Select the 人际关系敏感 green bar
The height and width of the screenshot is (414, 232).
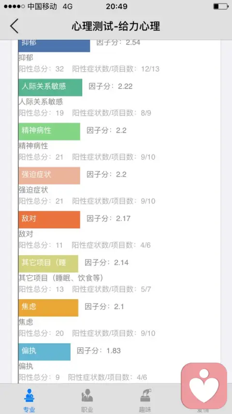pos(50,87)
